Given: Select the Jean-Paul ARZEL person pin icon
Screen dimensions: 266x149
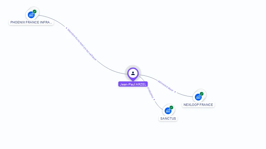Looking at the screenshot, I should click(133, 74).
